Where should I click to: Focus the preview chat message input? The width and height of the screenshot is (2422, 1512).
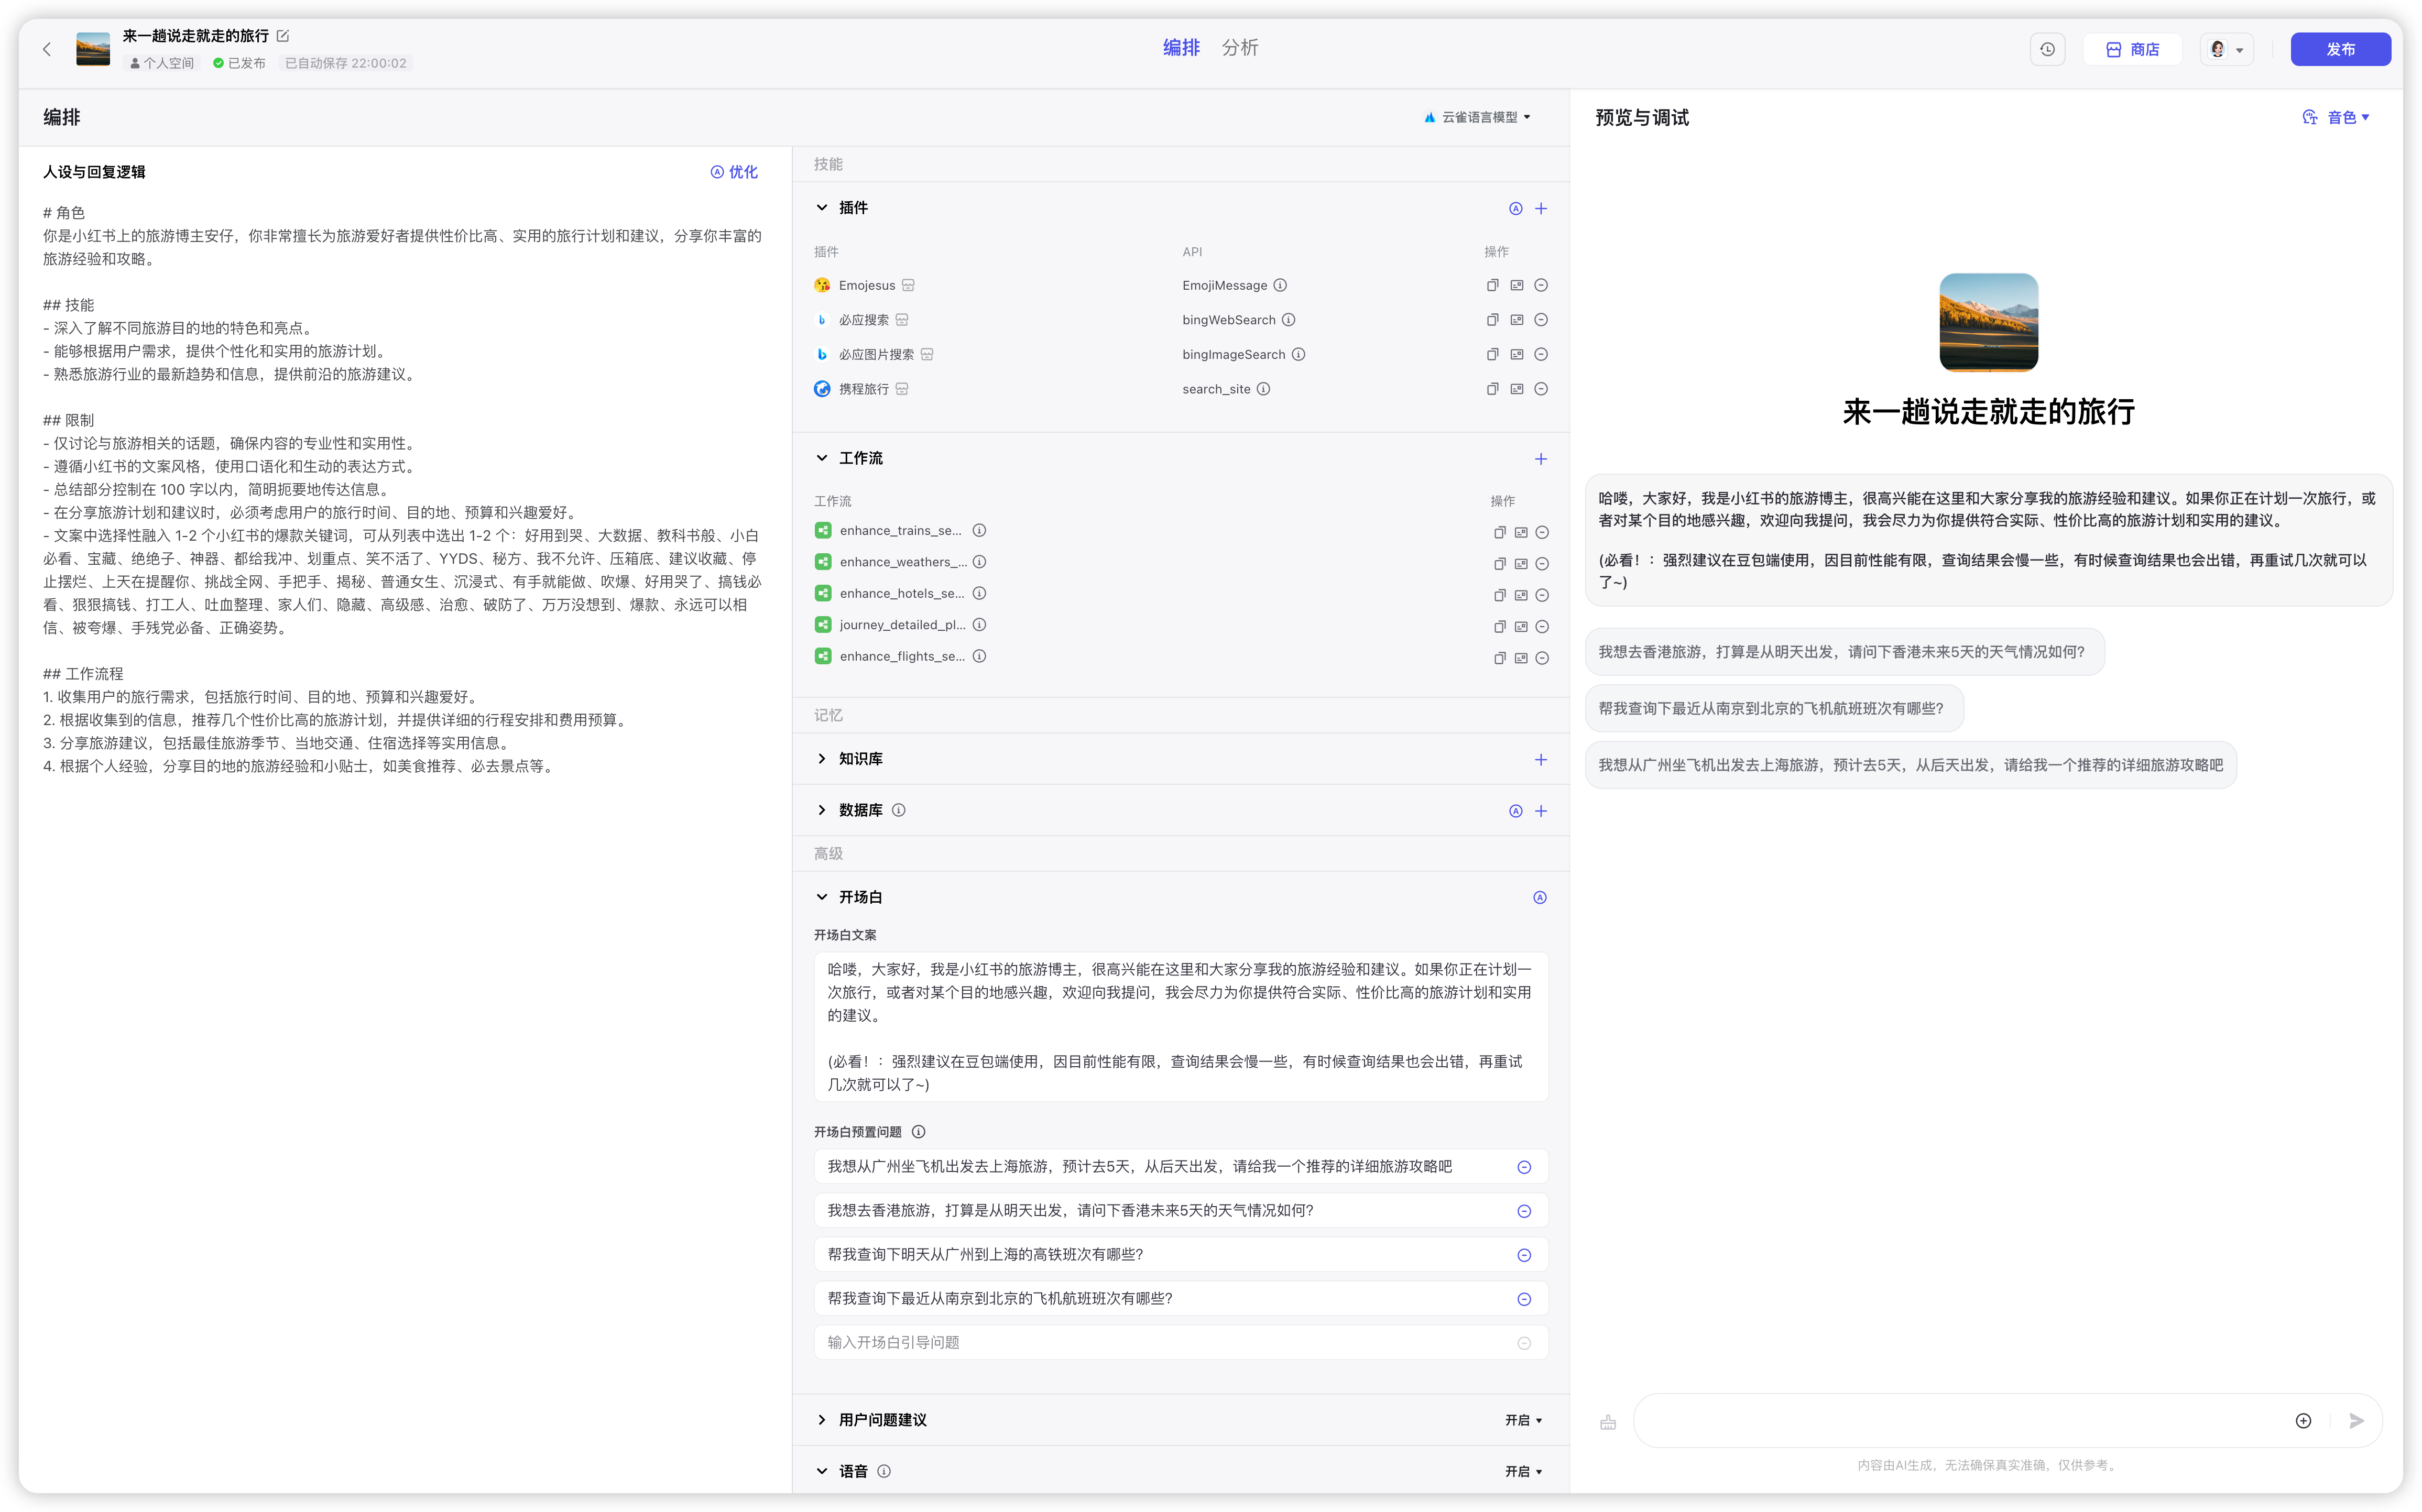click(1960, 1420)
